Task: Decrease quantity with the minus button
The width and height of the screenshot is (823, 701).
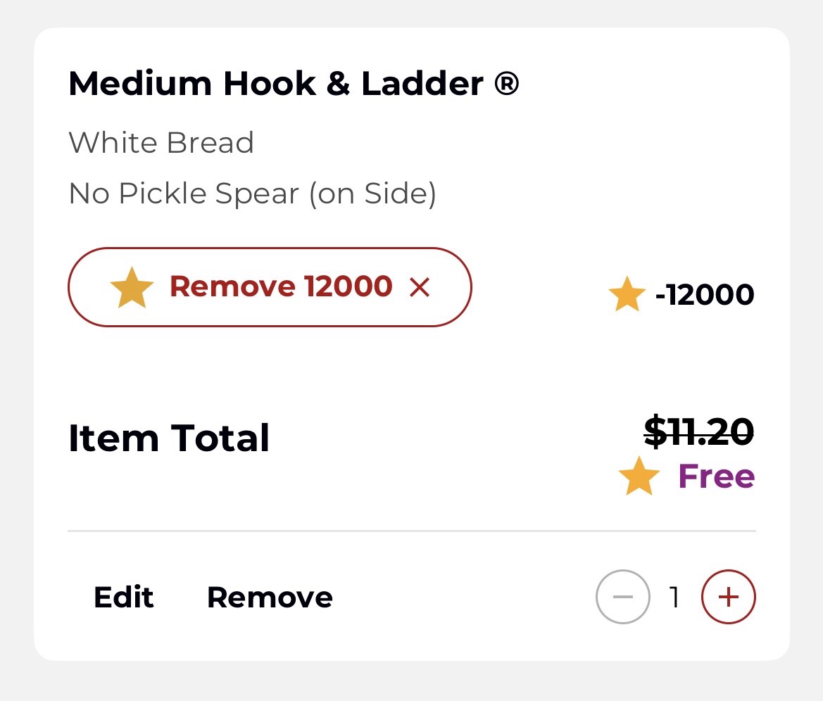Action: point(622,597)
